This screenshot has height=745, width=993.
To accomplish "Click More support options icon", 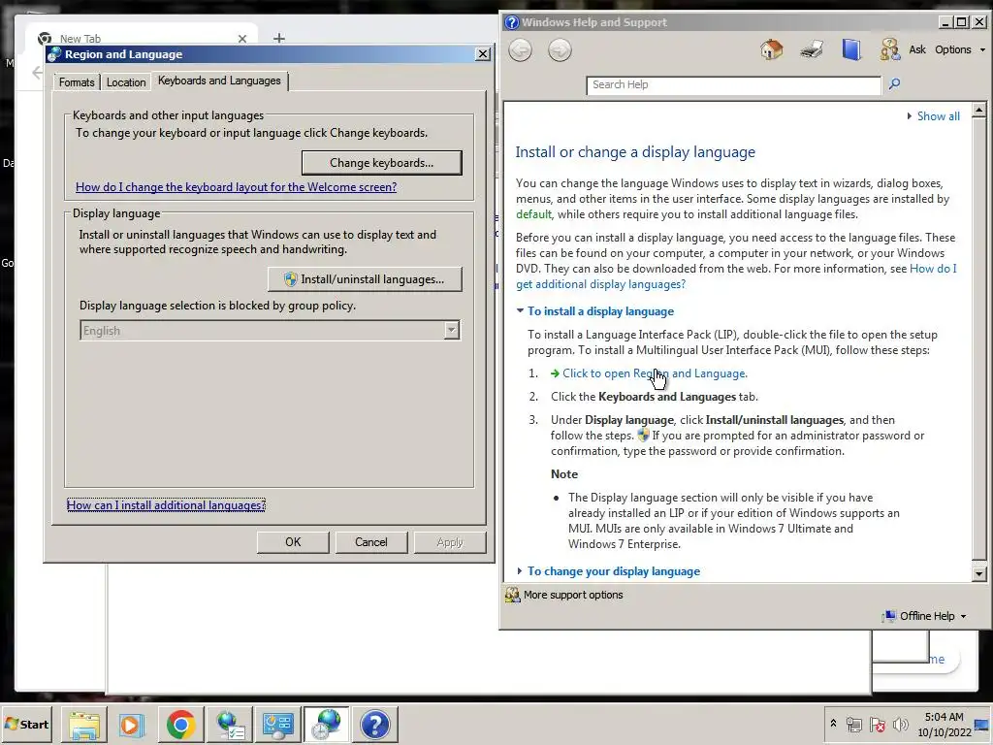I will [512, 595].
